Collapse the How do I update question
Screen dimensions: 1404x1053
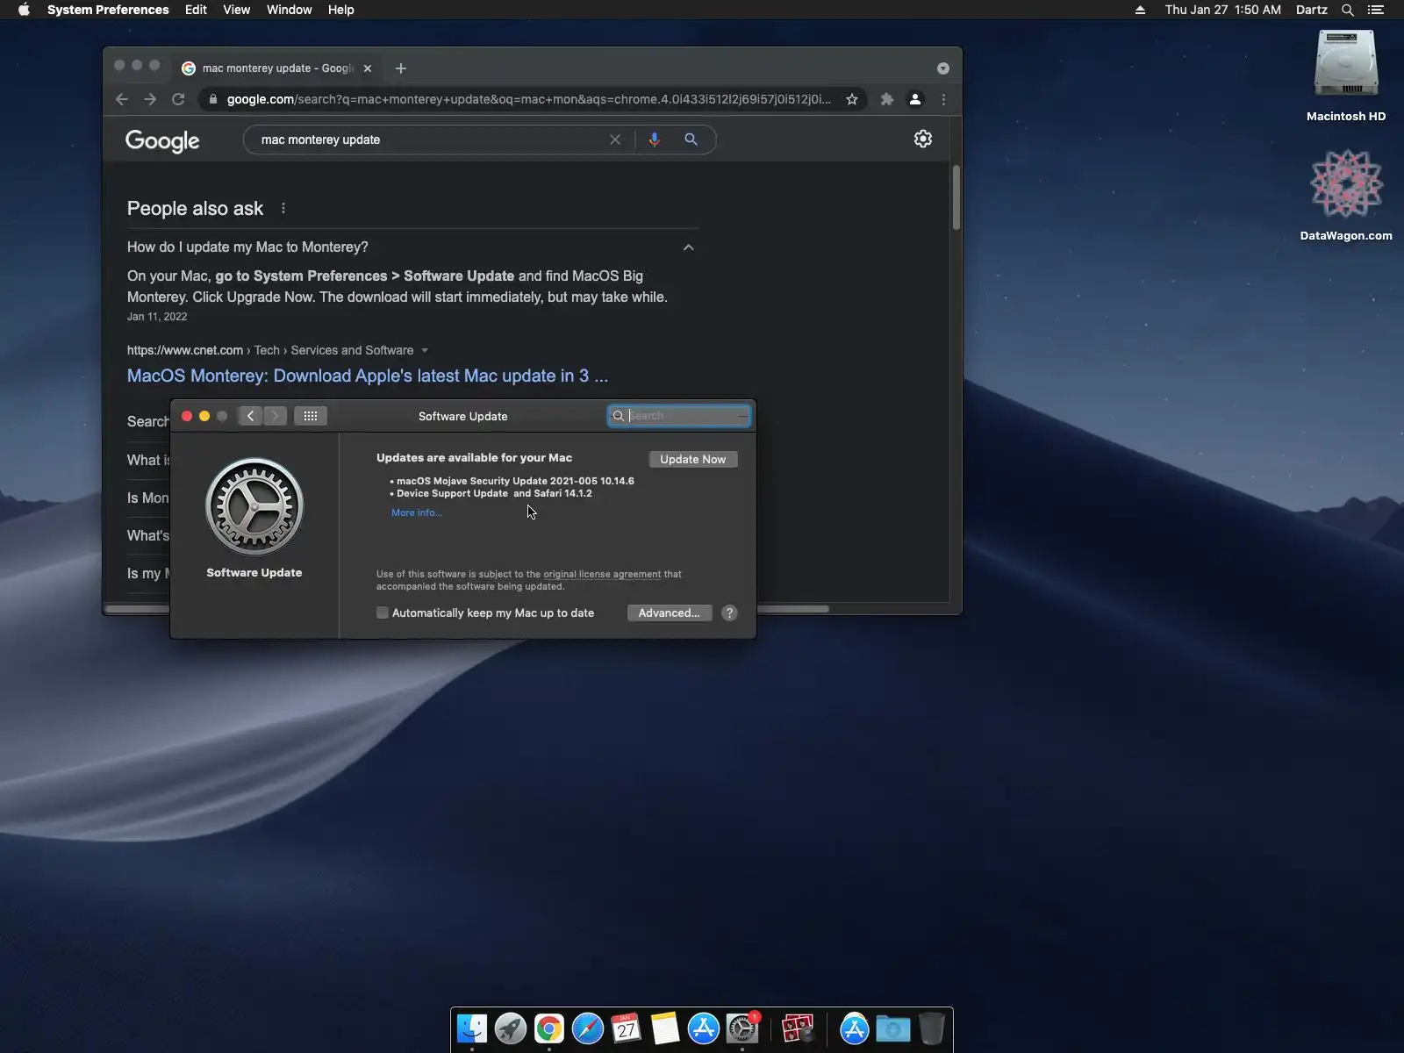coord(689,247)
